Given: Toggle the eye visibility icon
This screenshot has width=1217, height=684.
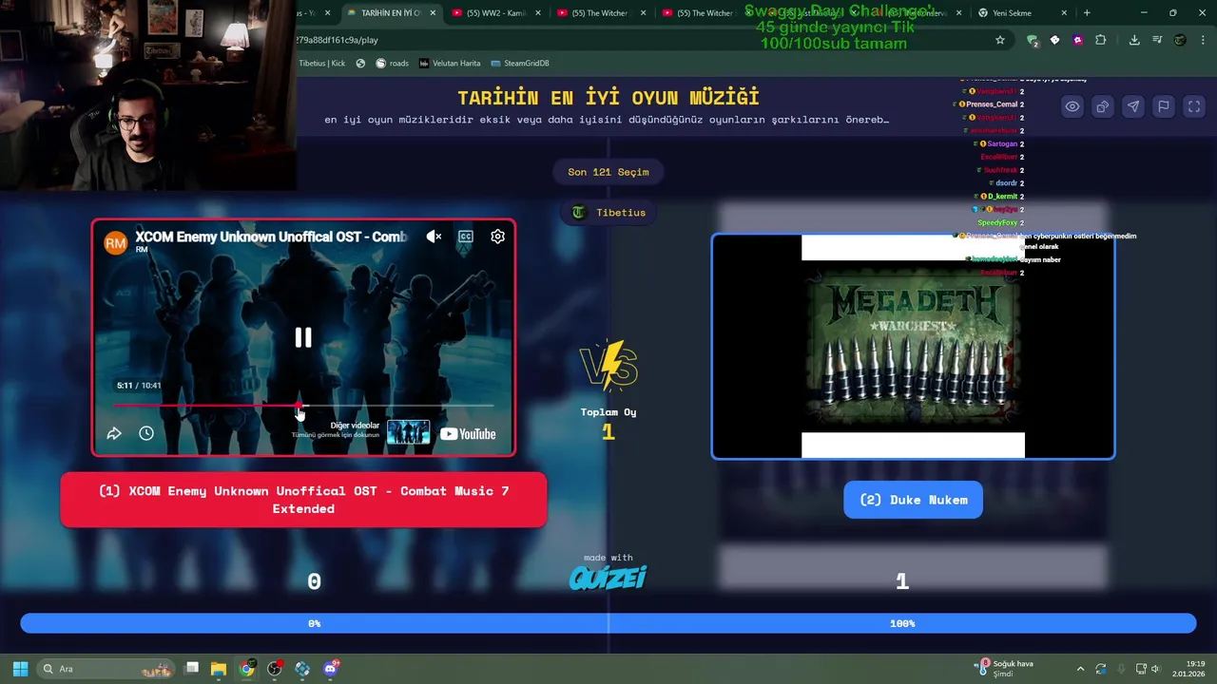Looking at the screenshot, I should (1072, 106).
